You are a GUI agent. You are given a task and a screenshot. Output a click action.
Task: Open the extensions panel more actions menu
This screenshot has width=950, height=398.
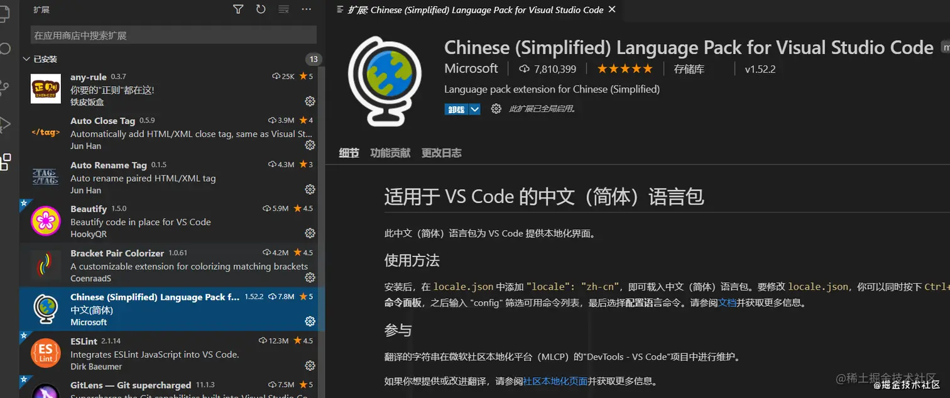click(307, 9)
